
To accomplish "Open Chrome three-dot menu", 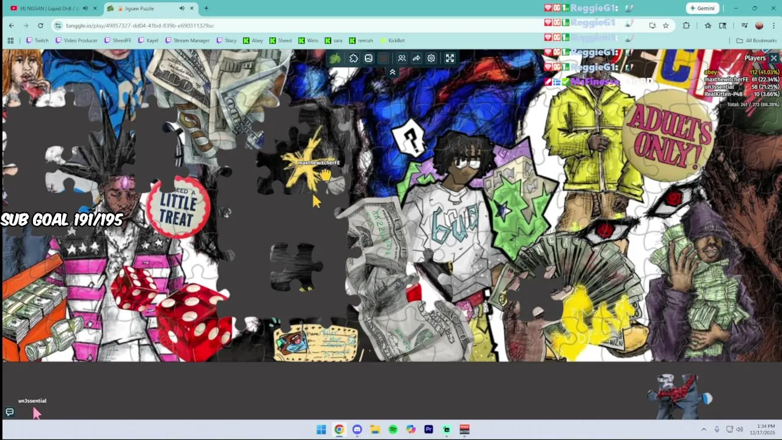I will pyautogui.click(x=774, y=26).
